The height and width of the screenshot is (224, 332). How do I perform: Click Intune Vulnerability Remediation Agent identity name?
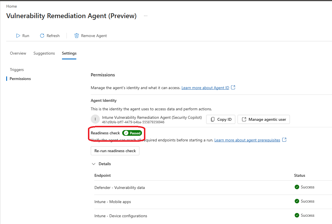click(x=152, y=117)
